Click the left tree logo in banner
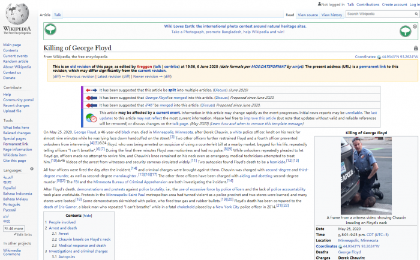420x260 pixels. pos(50,29)
